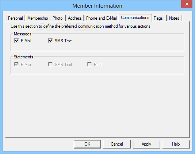This screenshot has height=154, width=195.
Task: Tick the Statements Print checkbox
Action: pos(89,64)
